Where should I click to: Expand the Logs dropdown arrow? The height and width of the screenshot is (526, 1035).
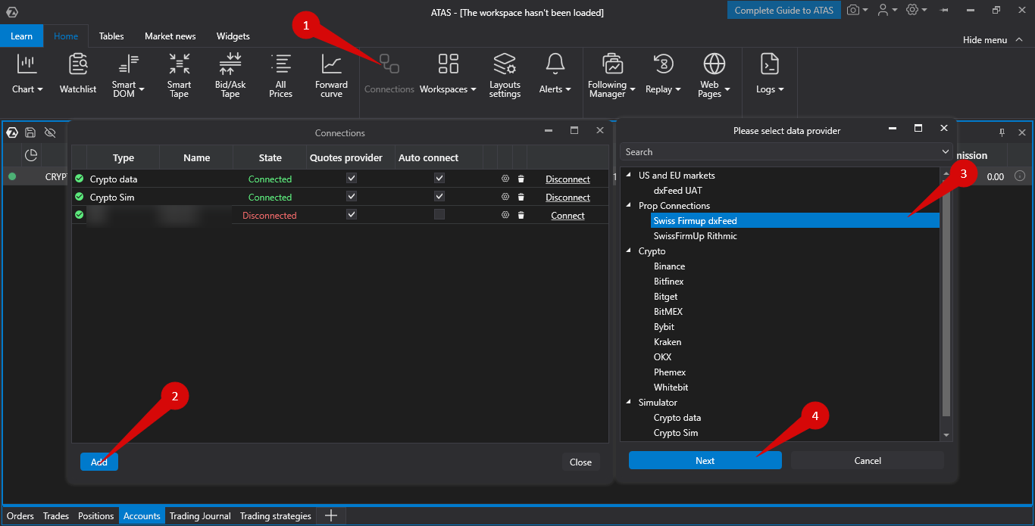click(x=780, y=89)
